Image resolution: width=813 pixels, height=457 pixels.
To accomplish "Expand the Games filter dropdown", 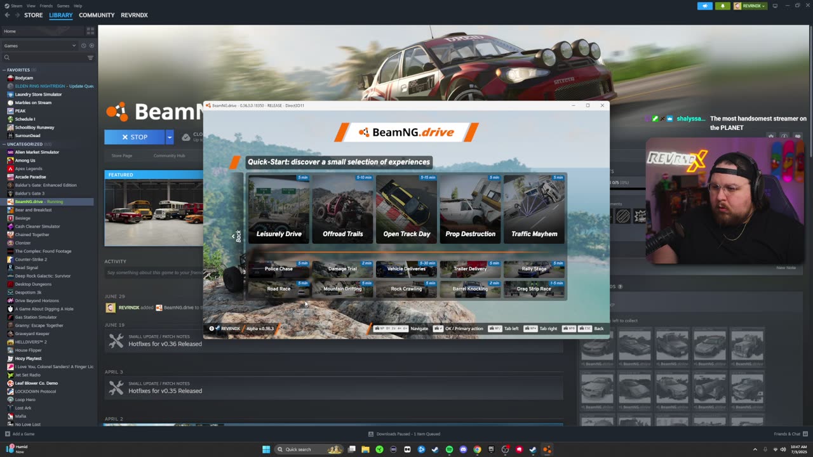I will [x=40, y=46].
